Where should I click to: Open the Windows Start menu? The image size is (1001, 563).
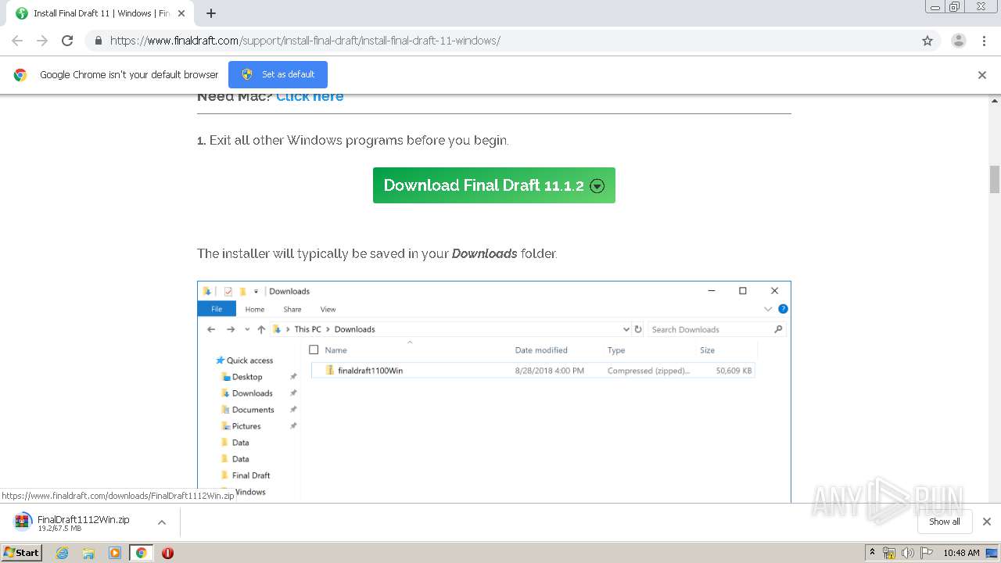(22, 552)
